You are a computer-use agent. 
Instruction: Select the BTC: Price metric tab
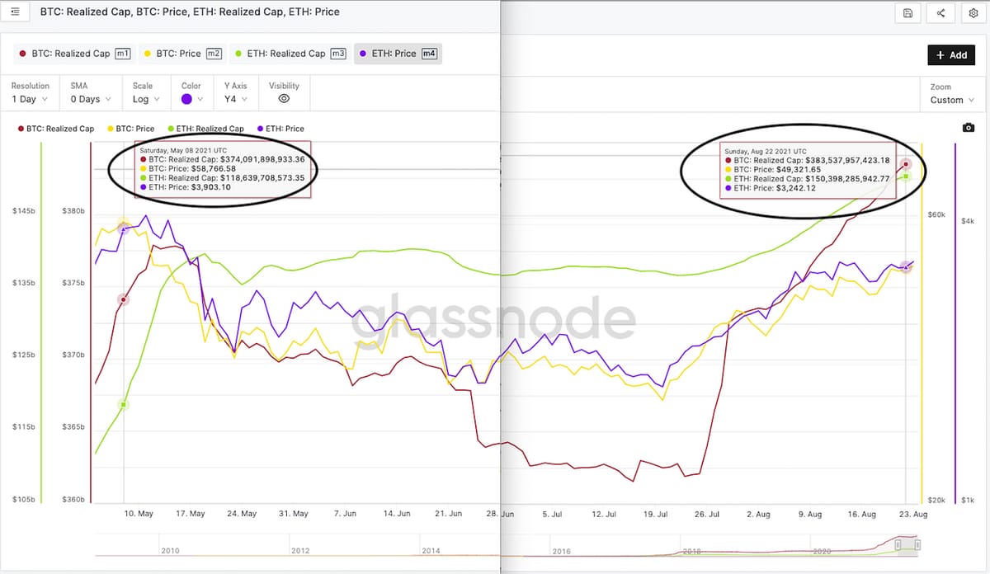[x=183, y=54]
